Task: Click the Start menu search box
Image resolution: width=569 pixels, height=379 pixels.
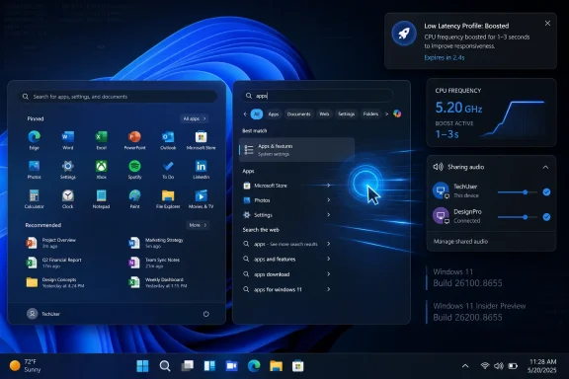Action: [x=118, y=97]
